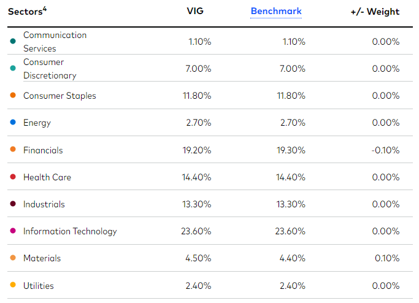Click the Materials light orange dot
419x303 pixels.
tap(13, 258)
